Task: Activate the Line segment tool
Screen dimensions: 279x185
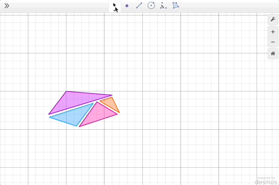Action: [139, 6]
